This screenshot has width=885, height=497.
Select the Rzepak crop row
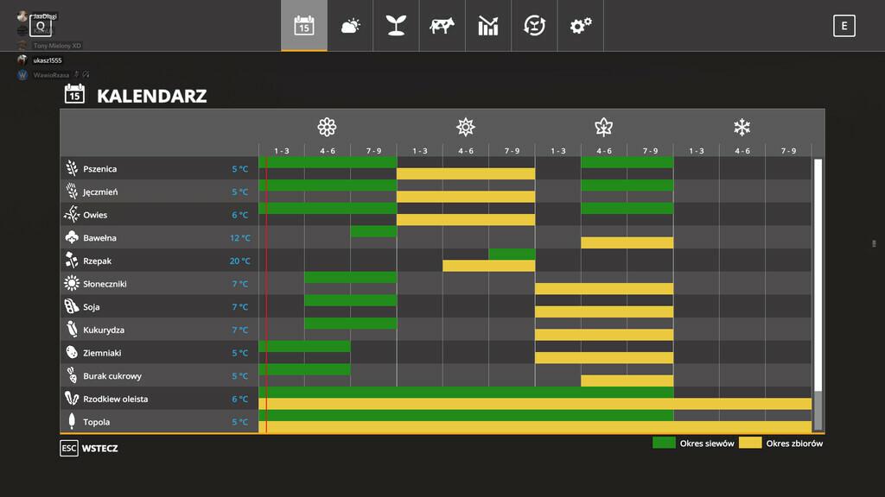[97, 261]
